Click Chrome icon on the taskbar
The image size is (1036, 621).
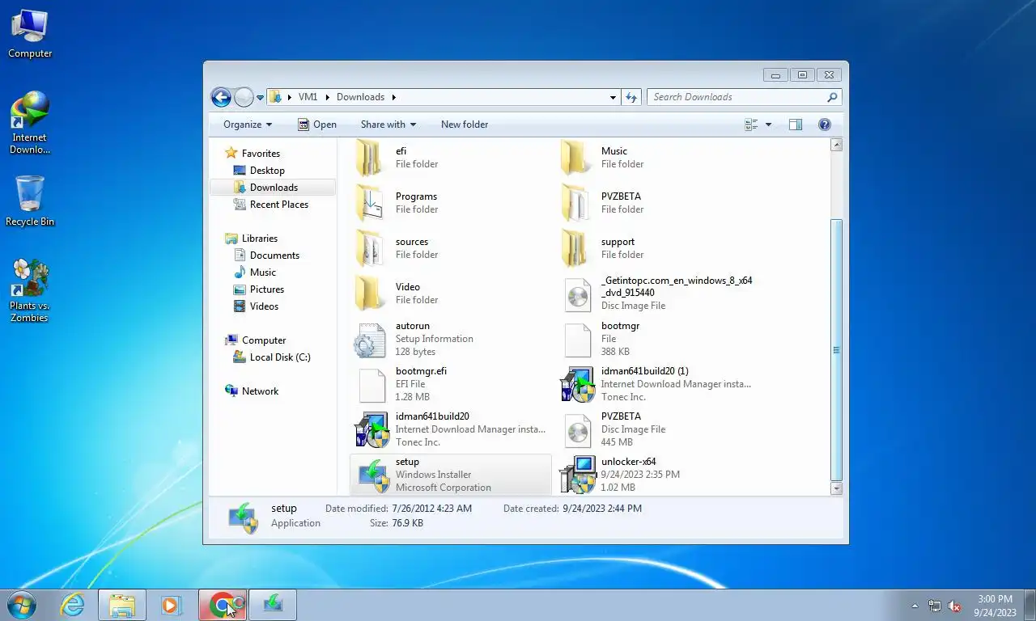click(223, 605)
